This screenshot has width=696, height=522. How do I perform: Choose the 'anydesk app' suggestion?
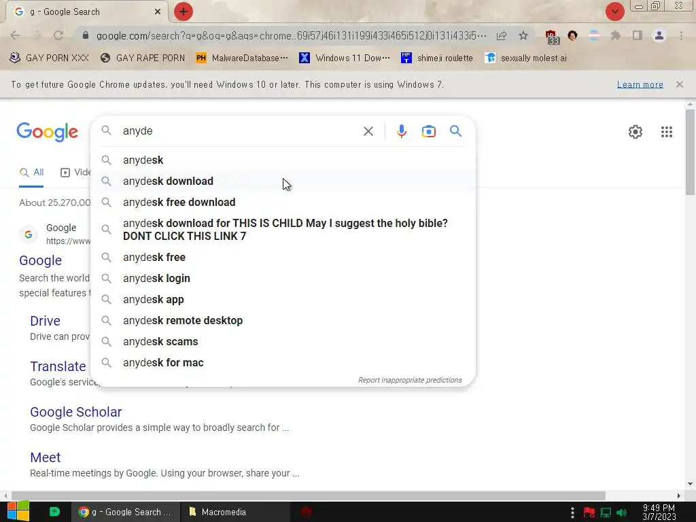[283, 299]
